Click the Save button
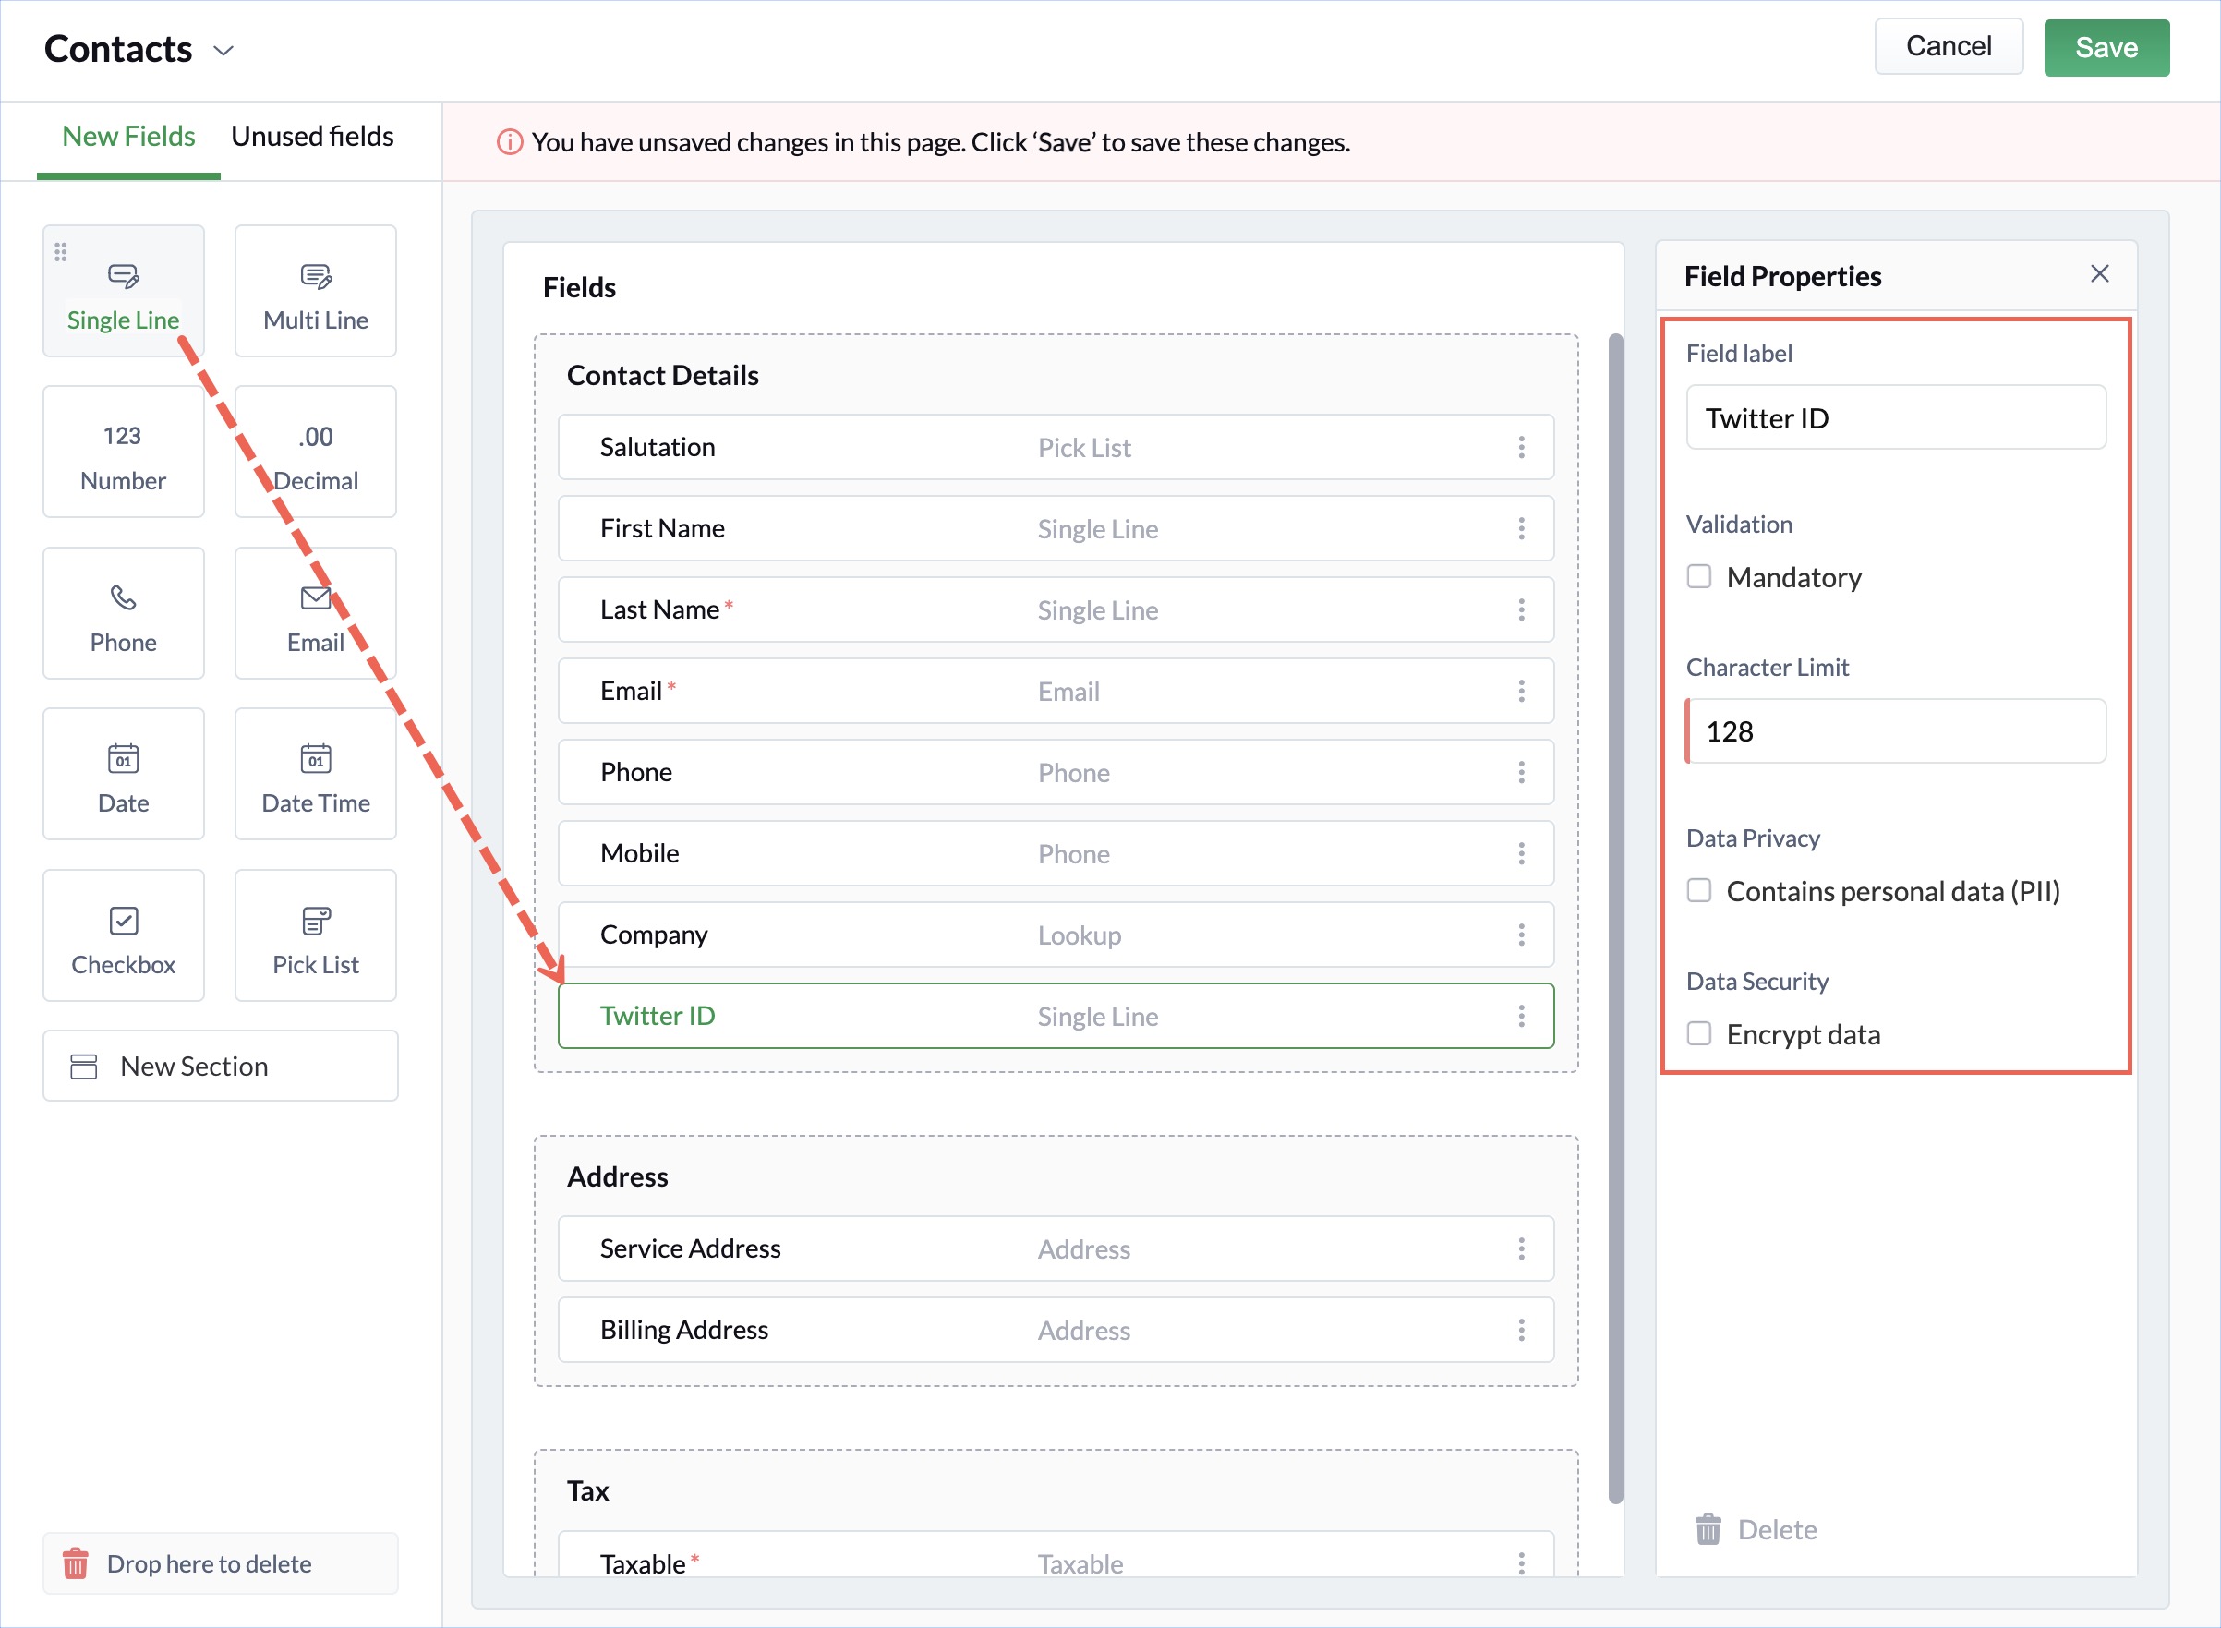This screenshot has height=1628, width=2221. click(x=2106, y=47)
